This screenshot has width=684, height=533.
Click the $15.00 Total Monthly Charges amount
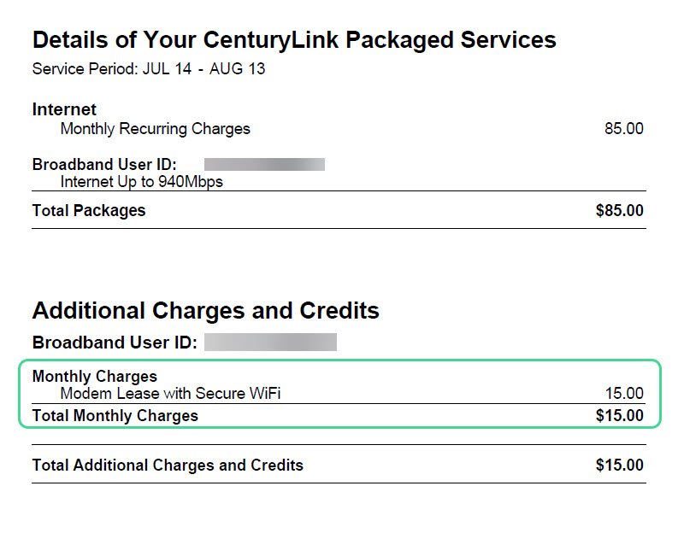pos(619,416)
